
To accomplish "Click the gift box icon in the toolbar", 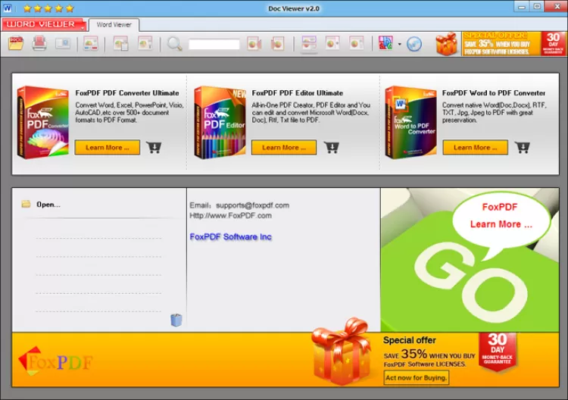I will (x=447, y=43).
